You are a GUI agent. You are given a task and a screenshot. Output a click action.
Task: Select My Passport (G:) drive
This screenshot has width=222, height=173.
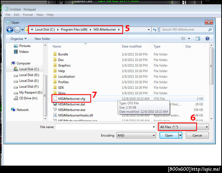click(28, 93)
